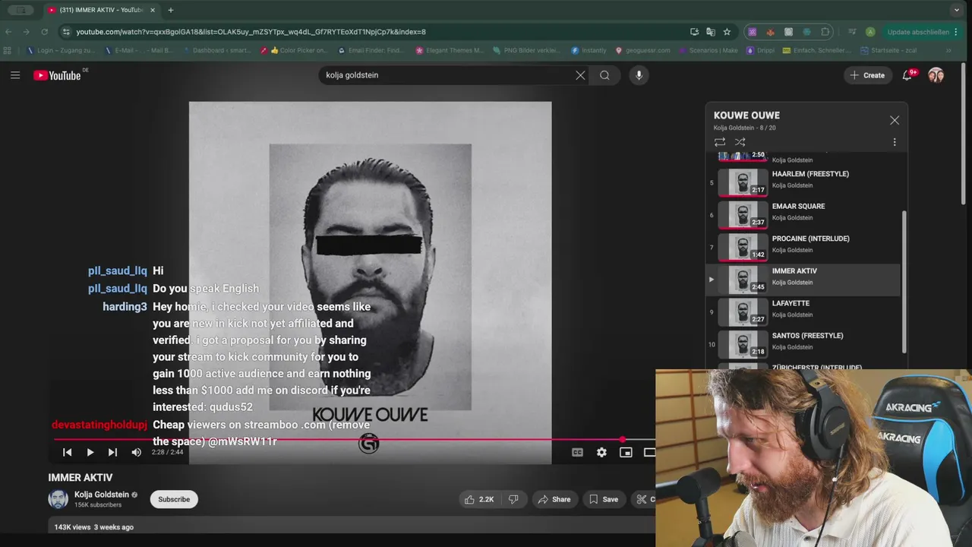Open the install/cast icon in address bar
This screenshot has height=547, width=972.
694,32
